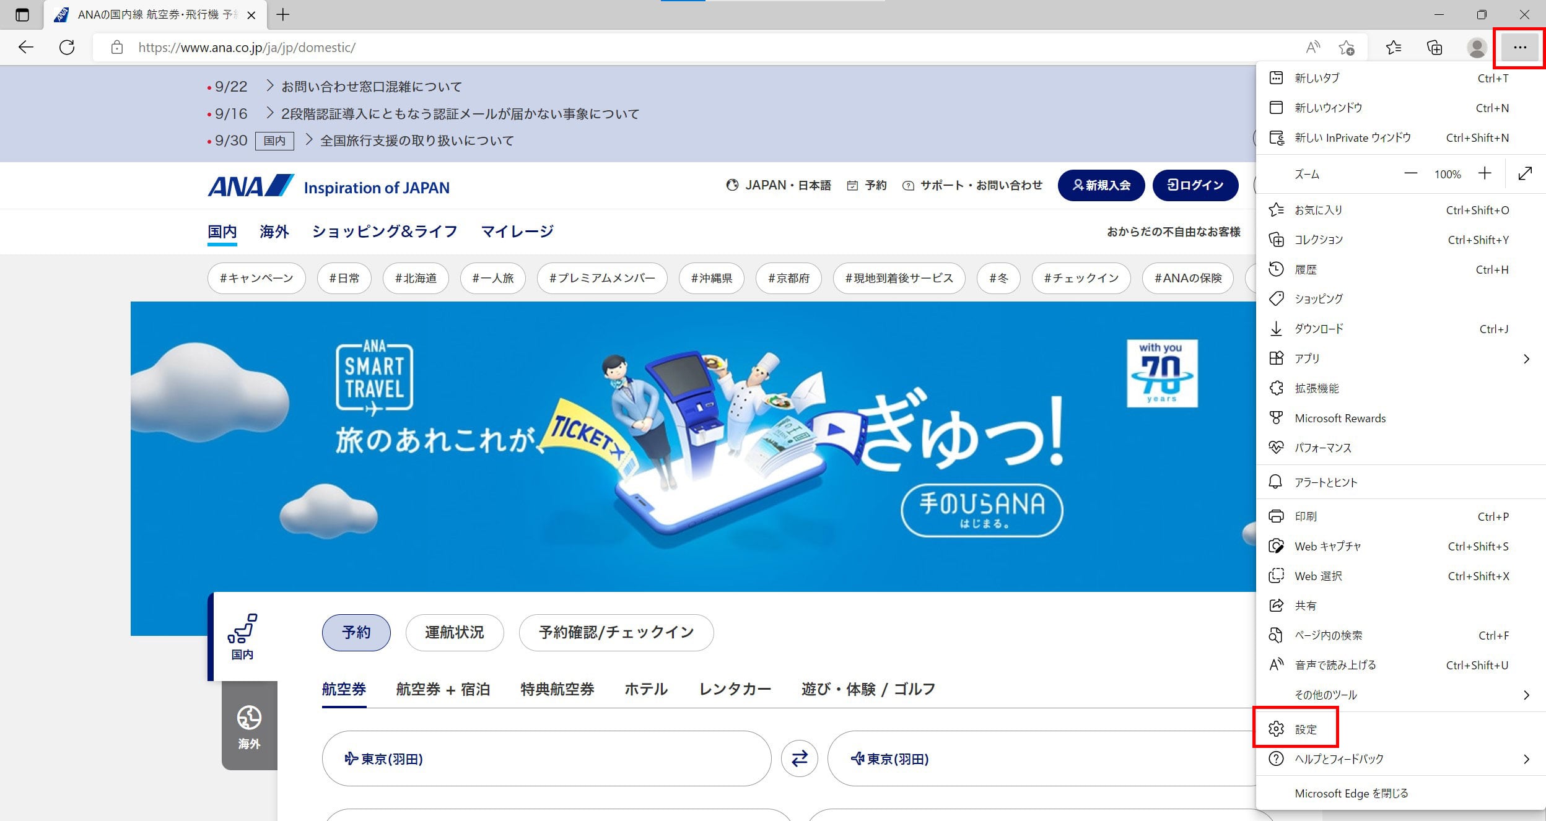
Task: Click the browser back arrow
Action: (26, 47)
